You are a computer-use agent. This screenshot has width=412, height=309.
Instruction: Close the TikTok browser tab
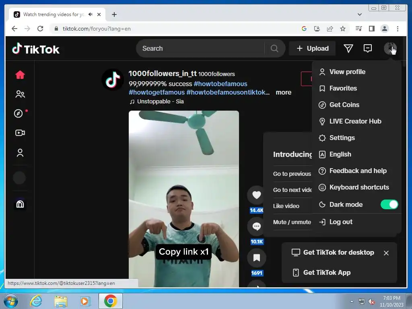point(99,14)
